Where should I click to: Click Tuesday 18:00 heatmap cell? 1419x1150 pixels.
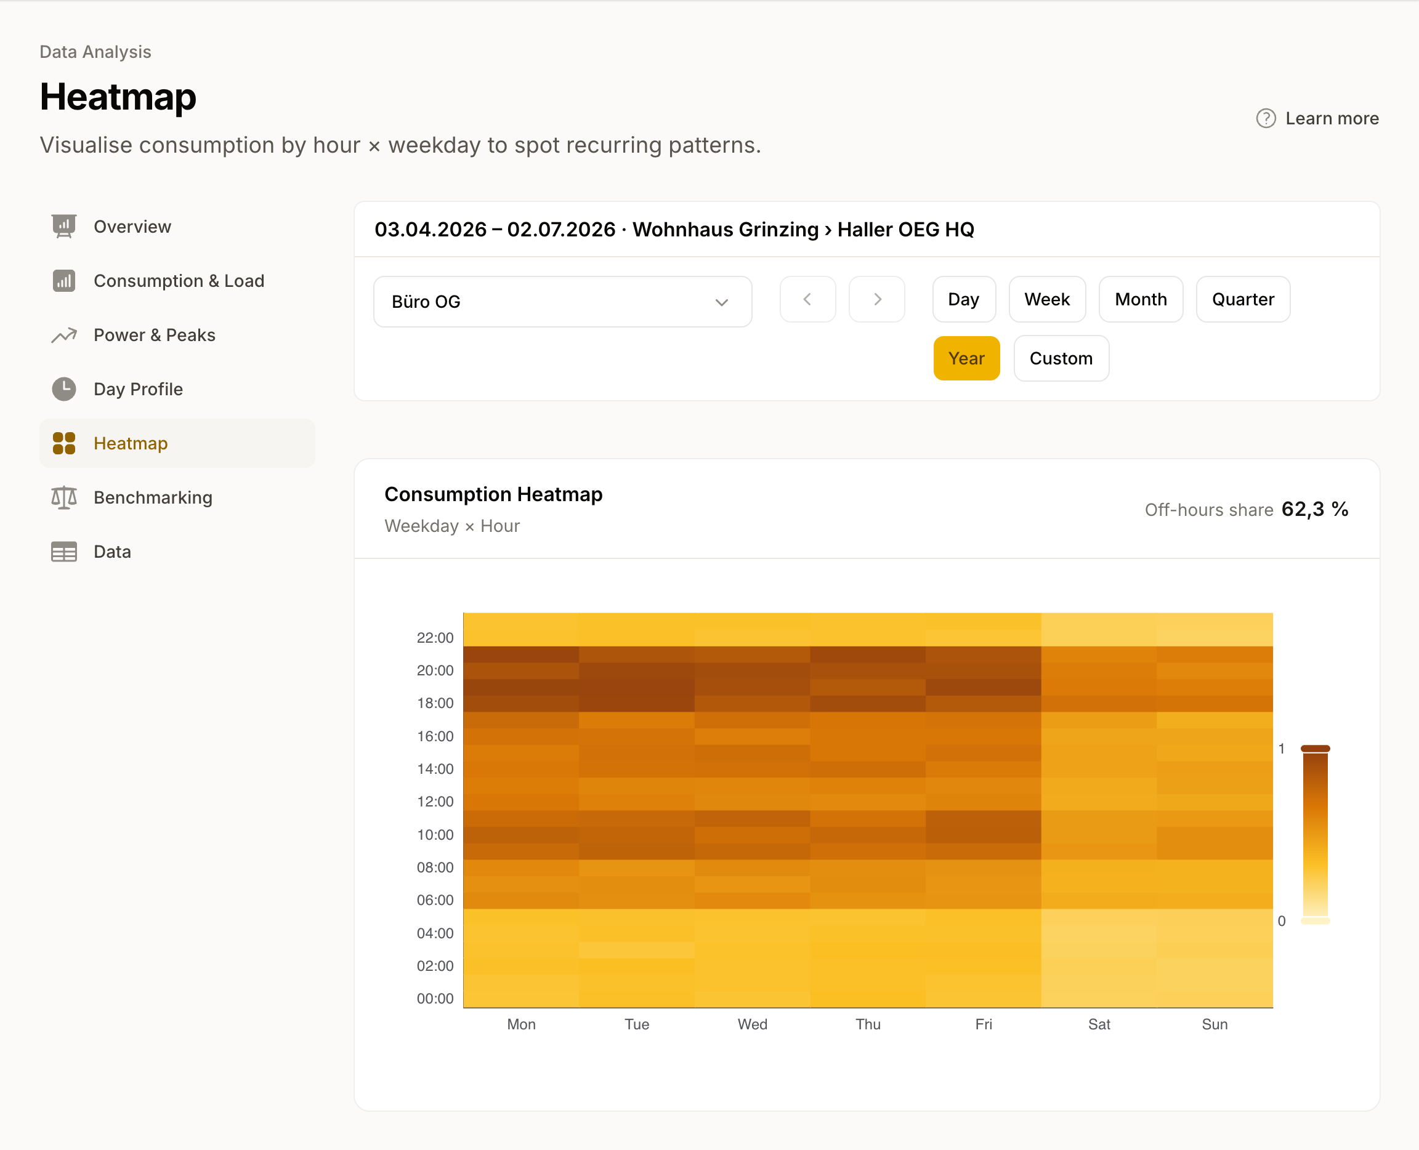coord(637,704)
